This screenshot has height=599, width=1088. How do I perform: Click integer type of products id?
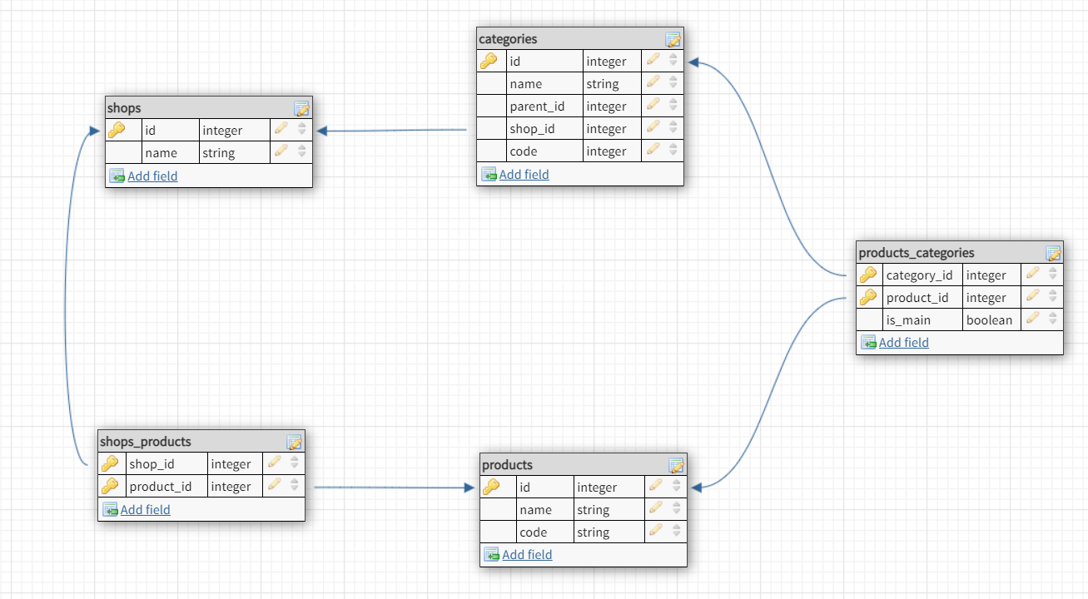[597, 488]
